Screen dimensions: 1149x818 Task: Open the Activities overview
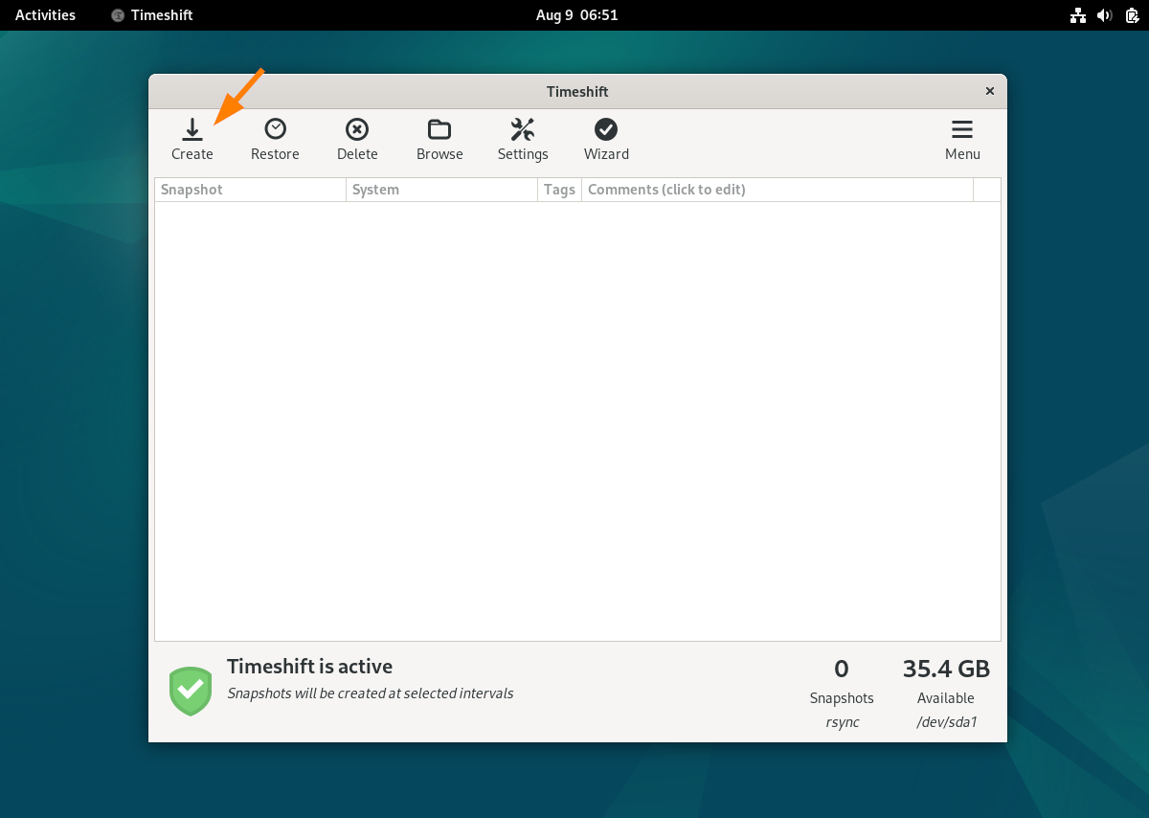point(45,15)
